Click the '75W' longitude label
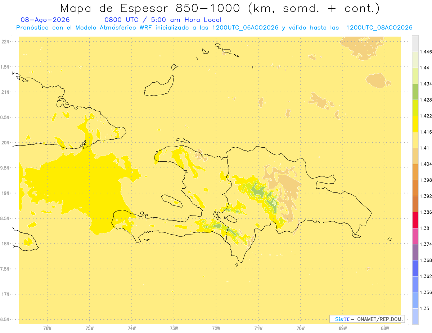This screenshot has height=333, width=432. click(90, 328)
